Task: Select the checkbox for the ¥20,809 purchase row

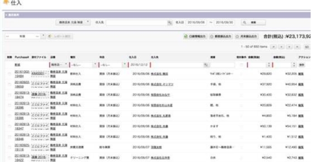Action: coord(9,105)
